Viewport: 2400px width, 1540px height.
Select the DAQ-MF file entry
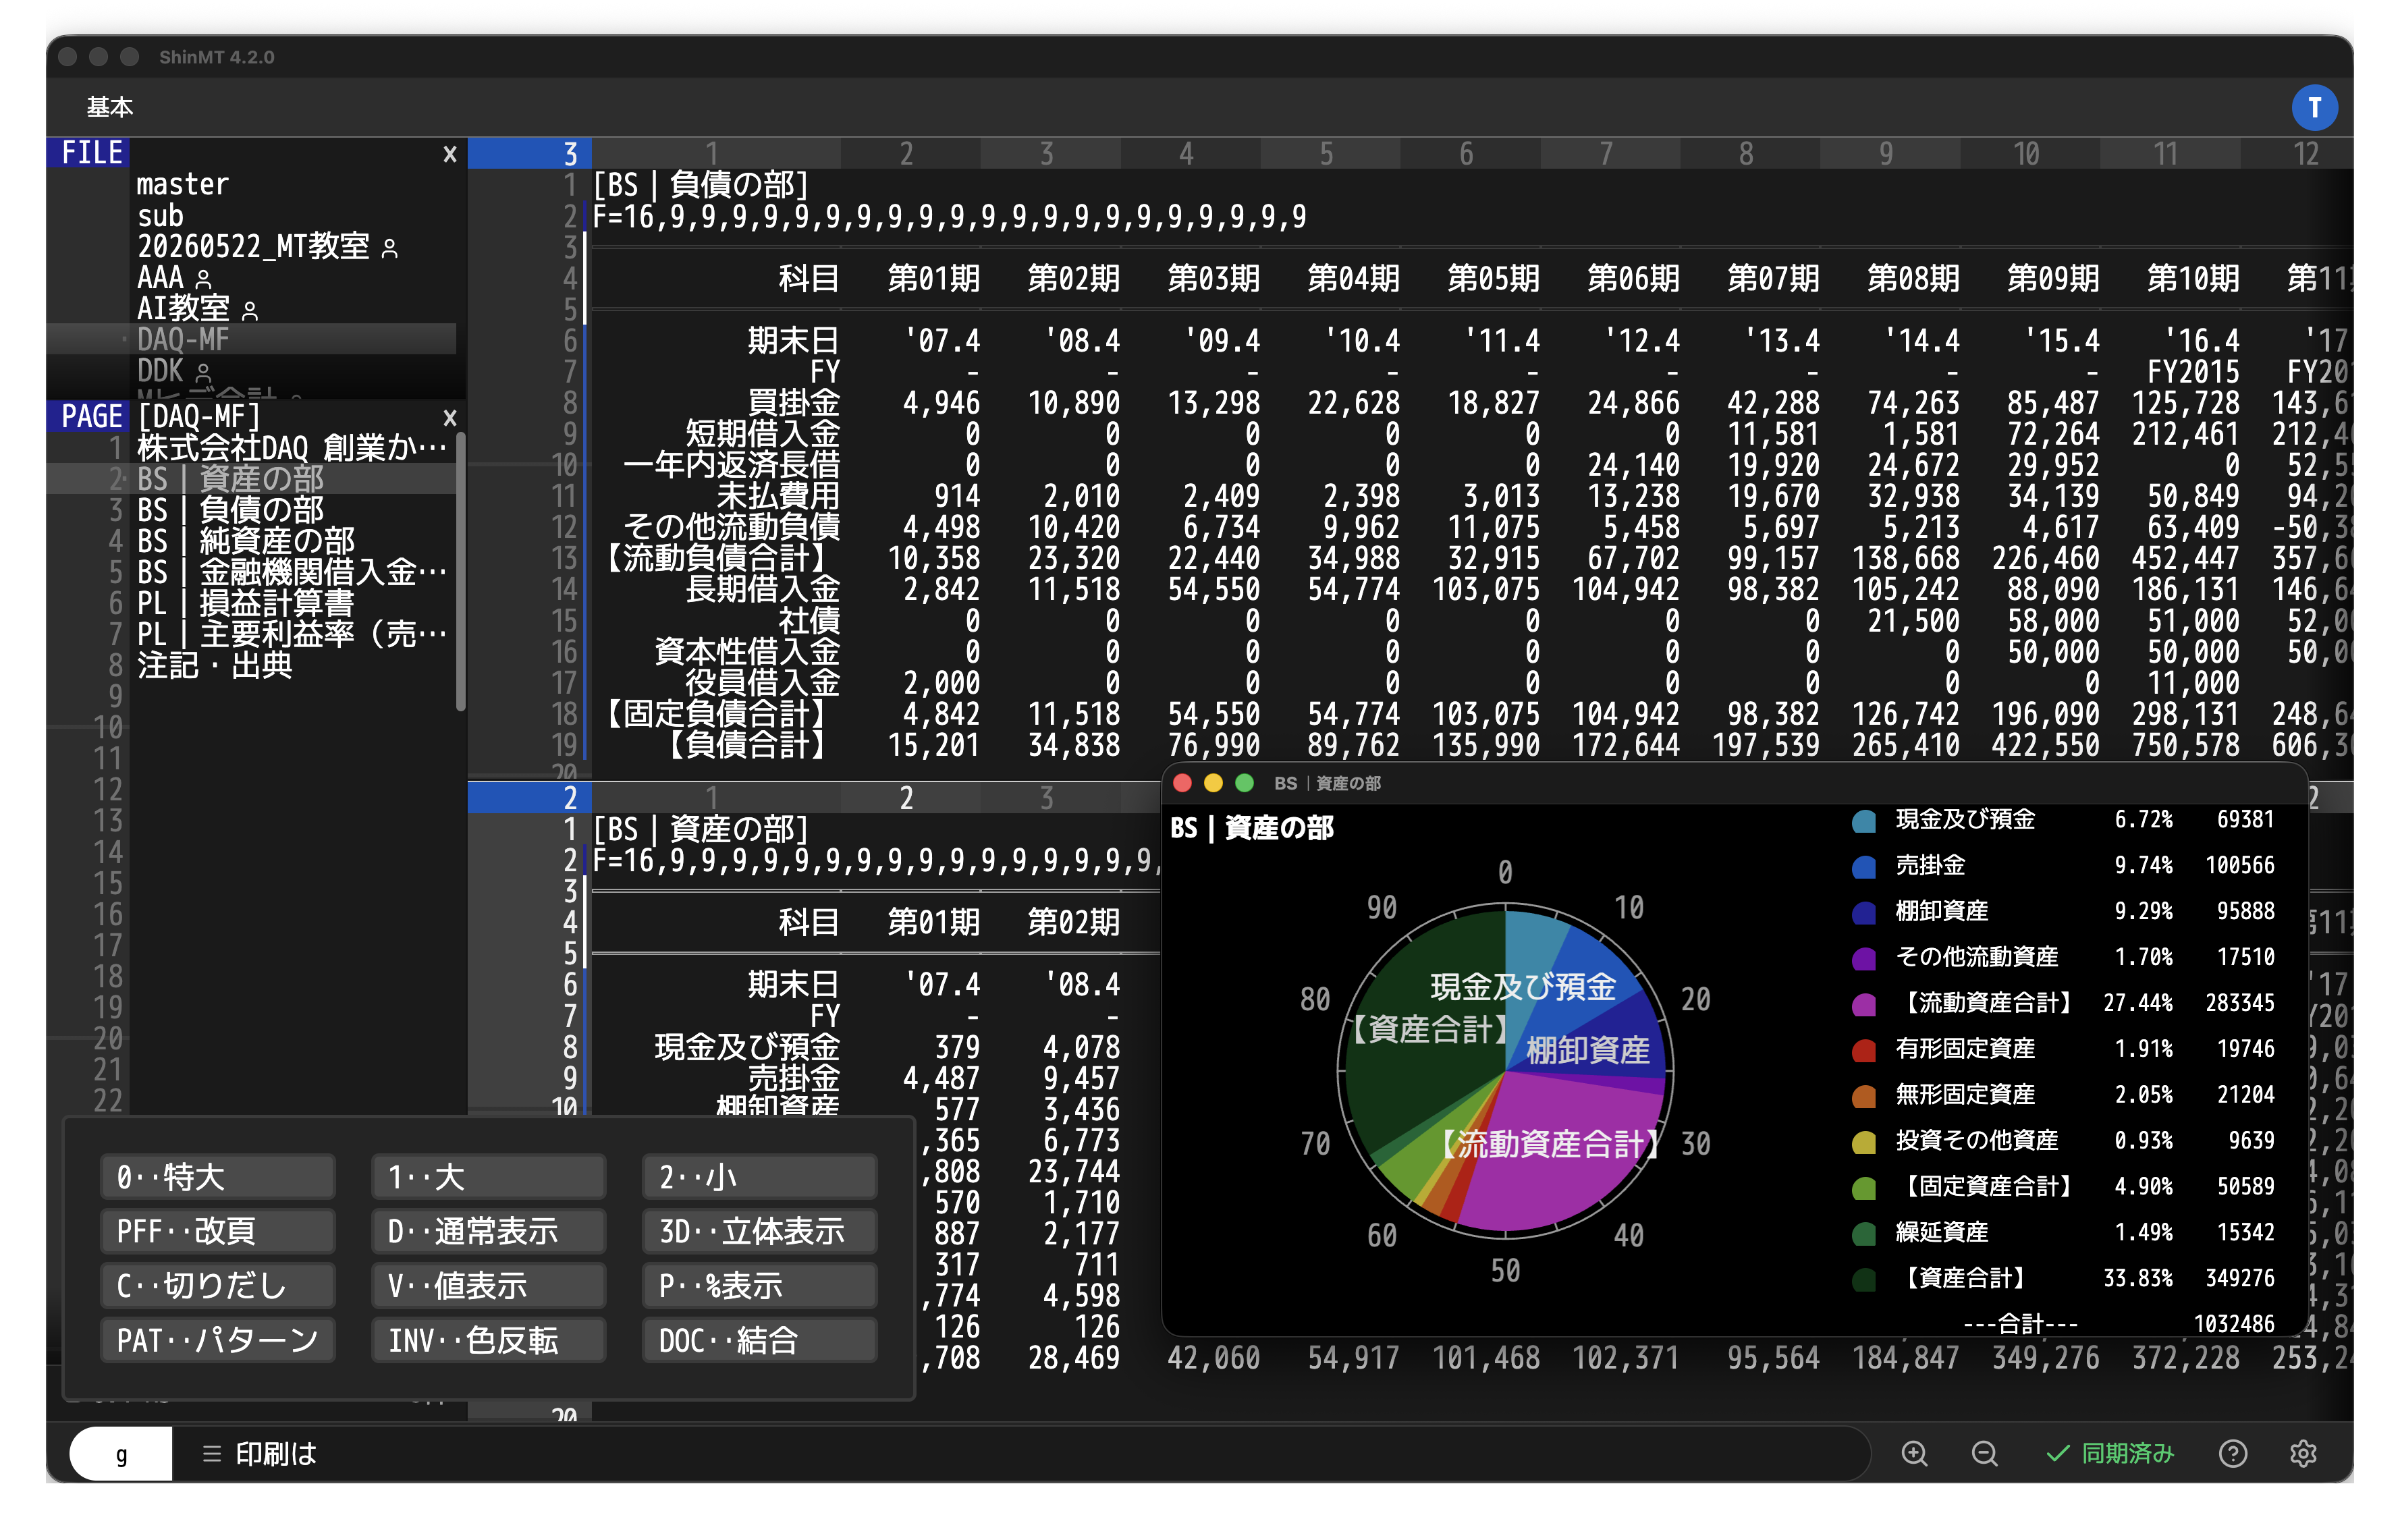pos(183,339)
